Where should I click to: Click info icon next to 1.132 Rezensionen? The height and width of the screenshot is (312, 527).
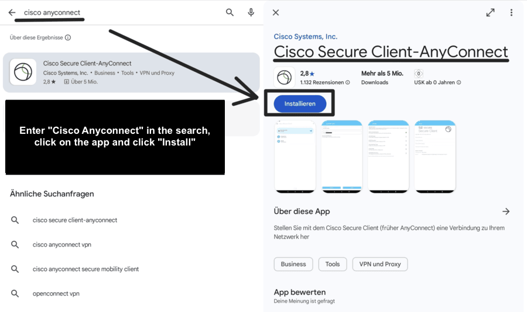point(347,82)
